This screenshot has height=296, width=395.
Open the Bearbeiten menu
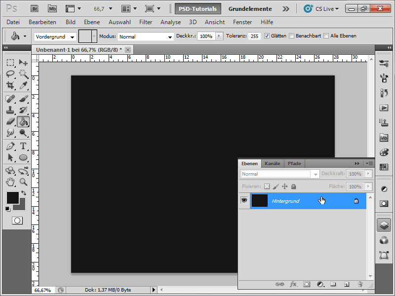click(x=42, y=22)
